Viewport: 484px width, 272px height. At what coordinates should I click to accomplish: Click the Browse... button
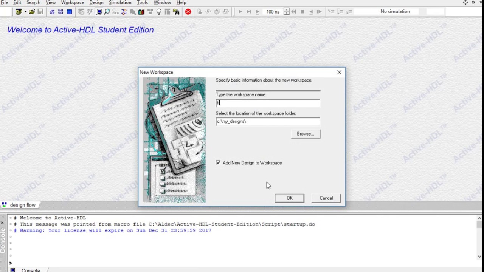pos(306,134)
